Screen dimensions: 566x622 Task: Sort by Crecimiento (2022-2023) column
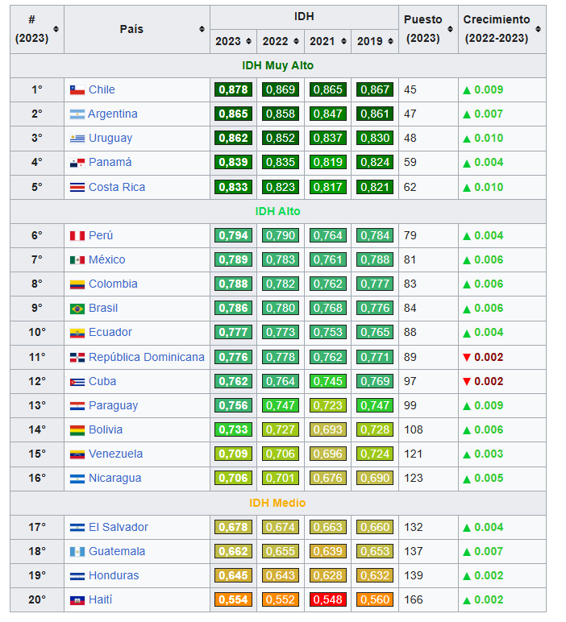pos(538,29)
